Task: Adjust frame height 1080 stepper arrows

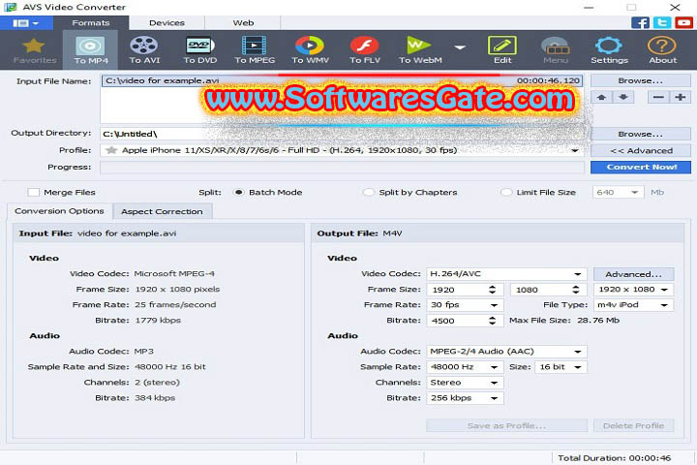Action: click(x=576, y=290)
